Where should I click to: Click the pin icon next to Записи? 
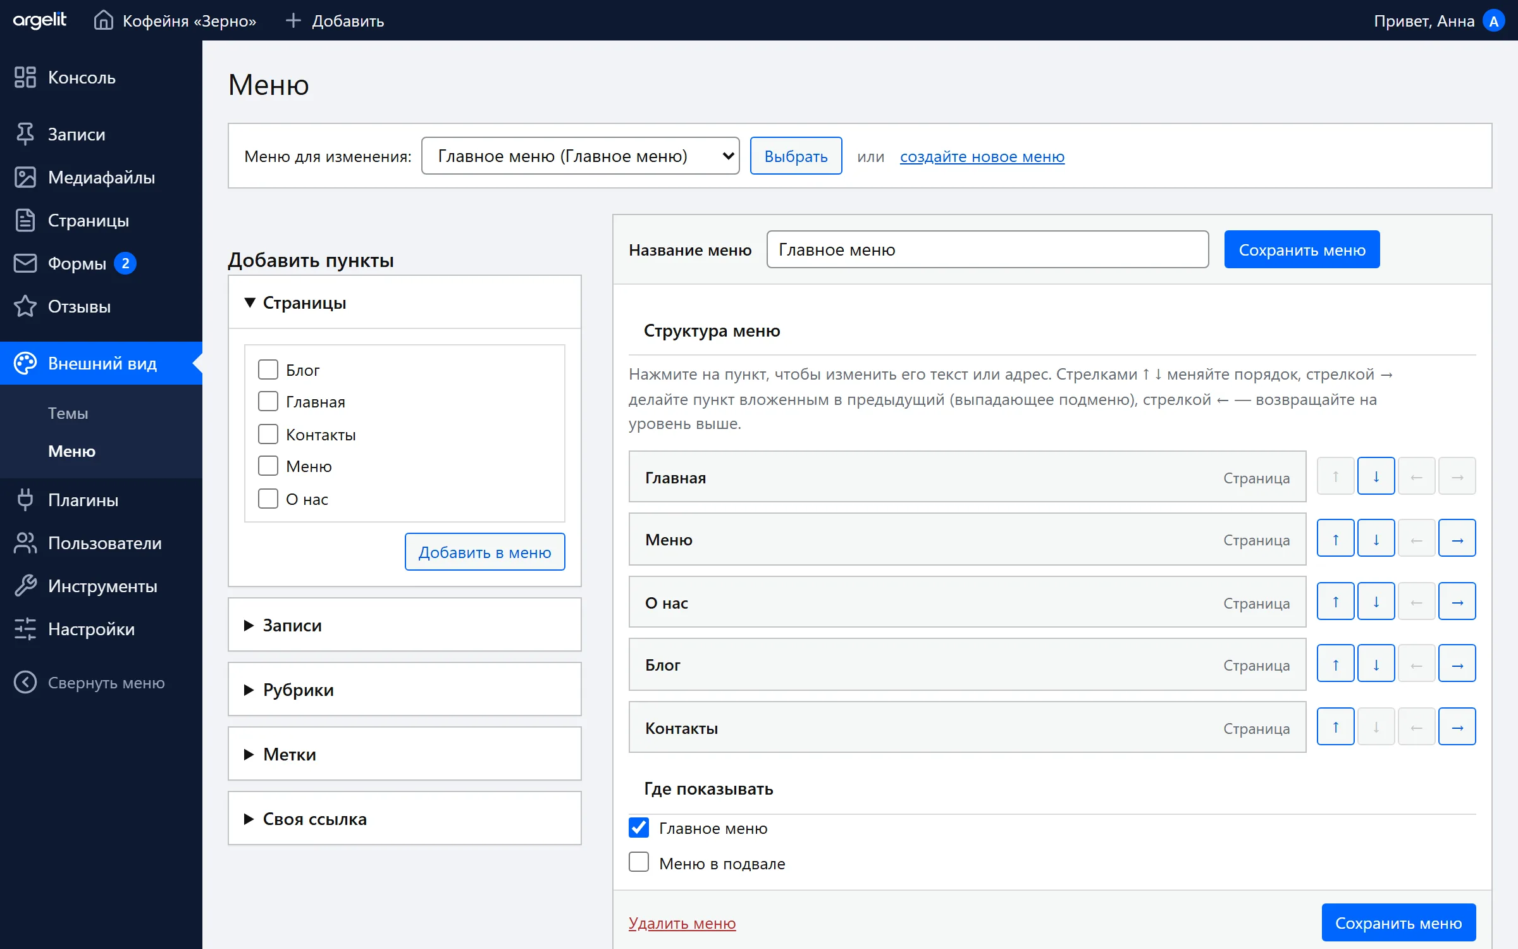click(x=25, y=134)
